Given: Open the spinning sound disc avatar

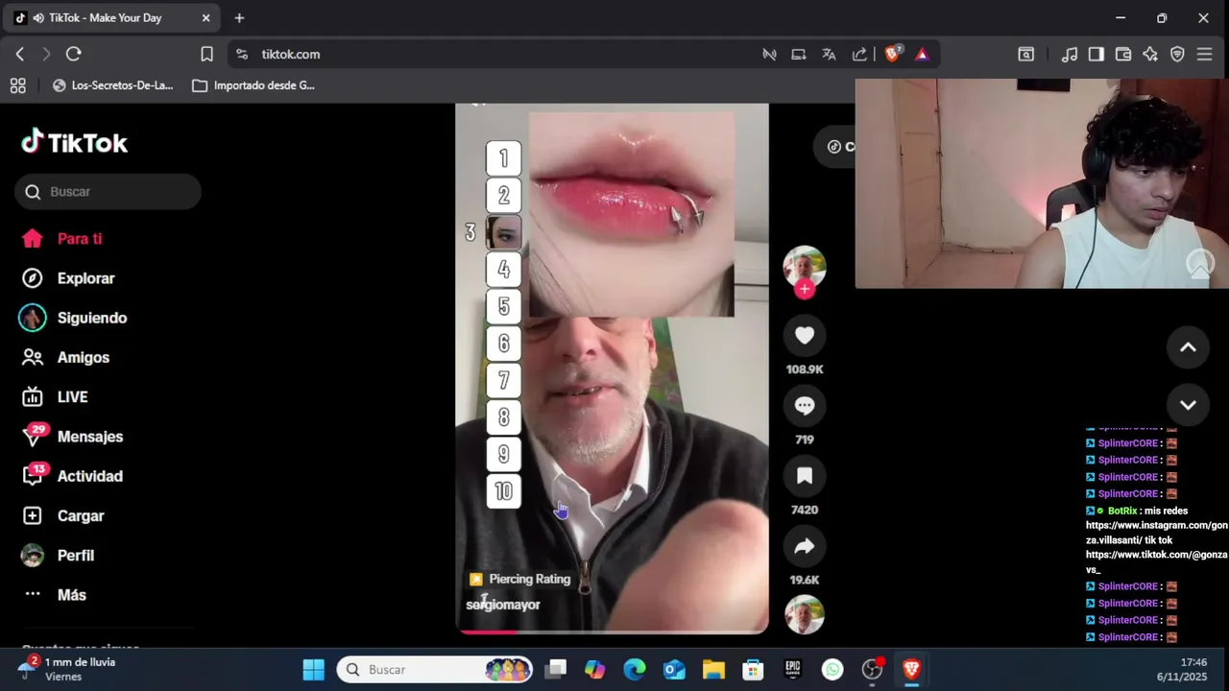Looking at the screenshot, I should [805, 615].
